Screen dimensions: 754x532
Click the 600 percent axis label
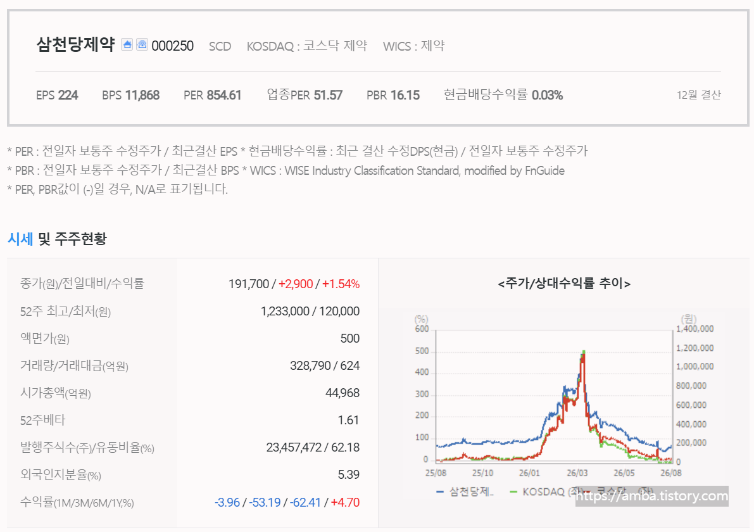pos(422,329)
